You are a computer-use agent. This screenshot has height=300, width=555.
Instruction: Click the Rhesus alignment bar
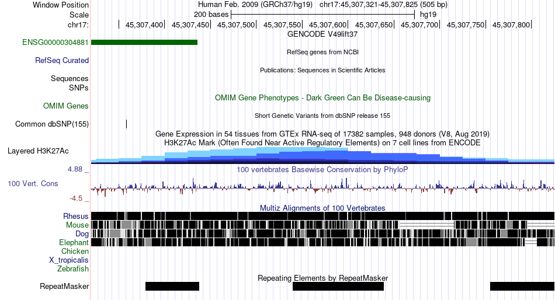pyautogui.click(x=322, y=216)
